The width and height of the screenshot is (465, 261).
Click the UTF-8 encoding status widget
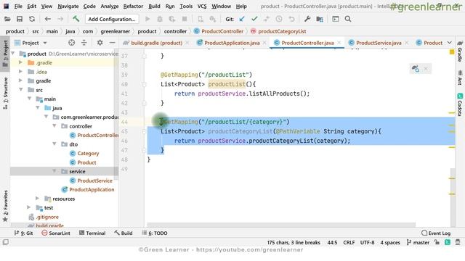[x=367, y=243]
